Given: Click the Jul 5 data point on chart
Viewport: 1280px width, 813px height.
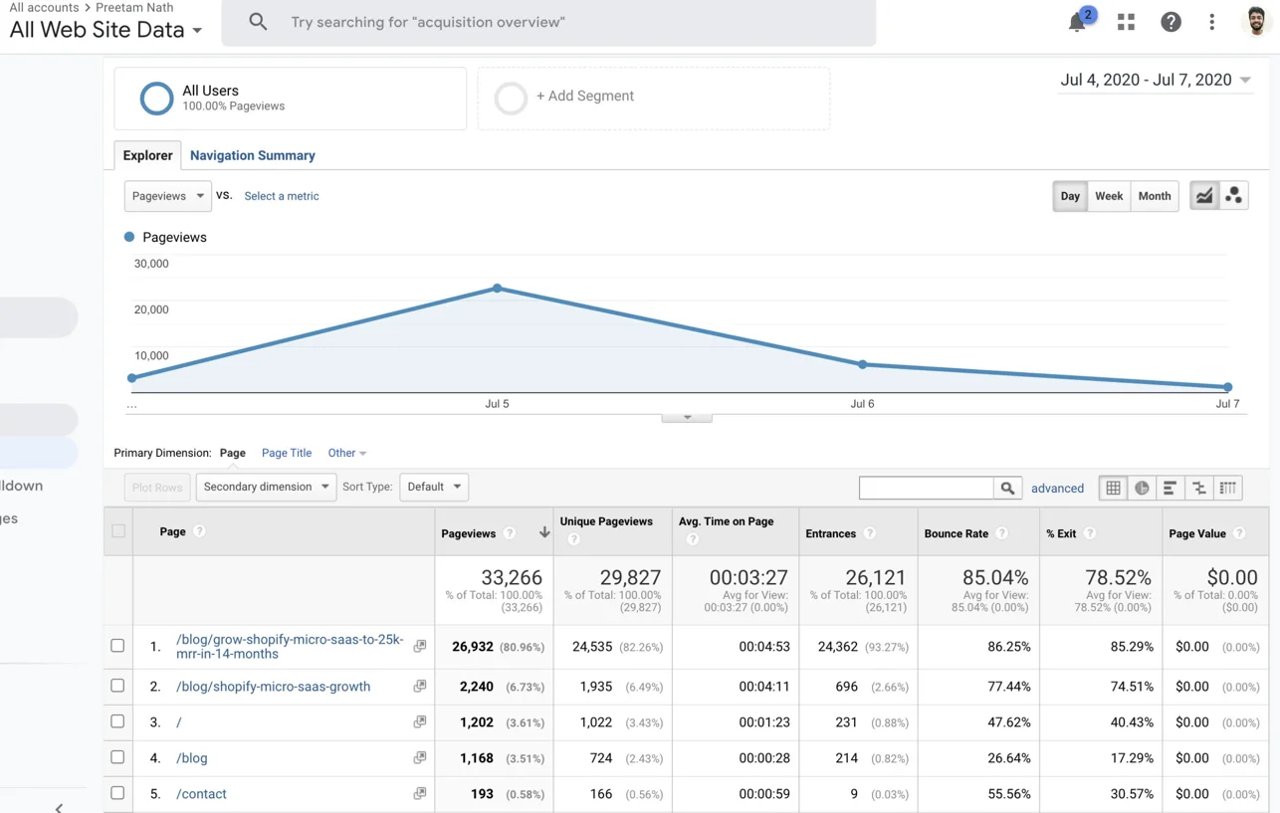Looking at the screenshot, I should [x=498, y=289].
